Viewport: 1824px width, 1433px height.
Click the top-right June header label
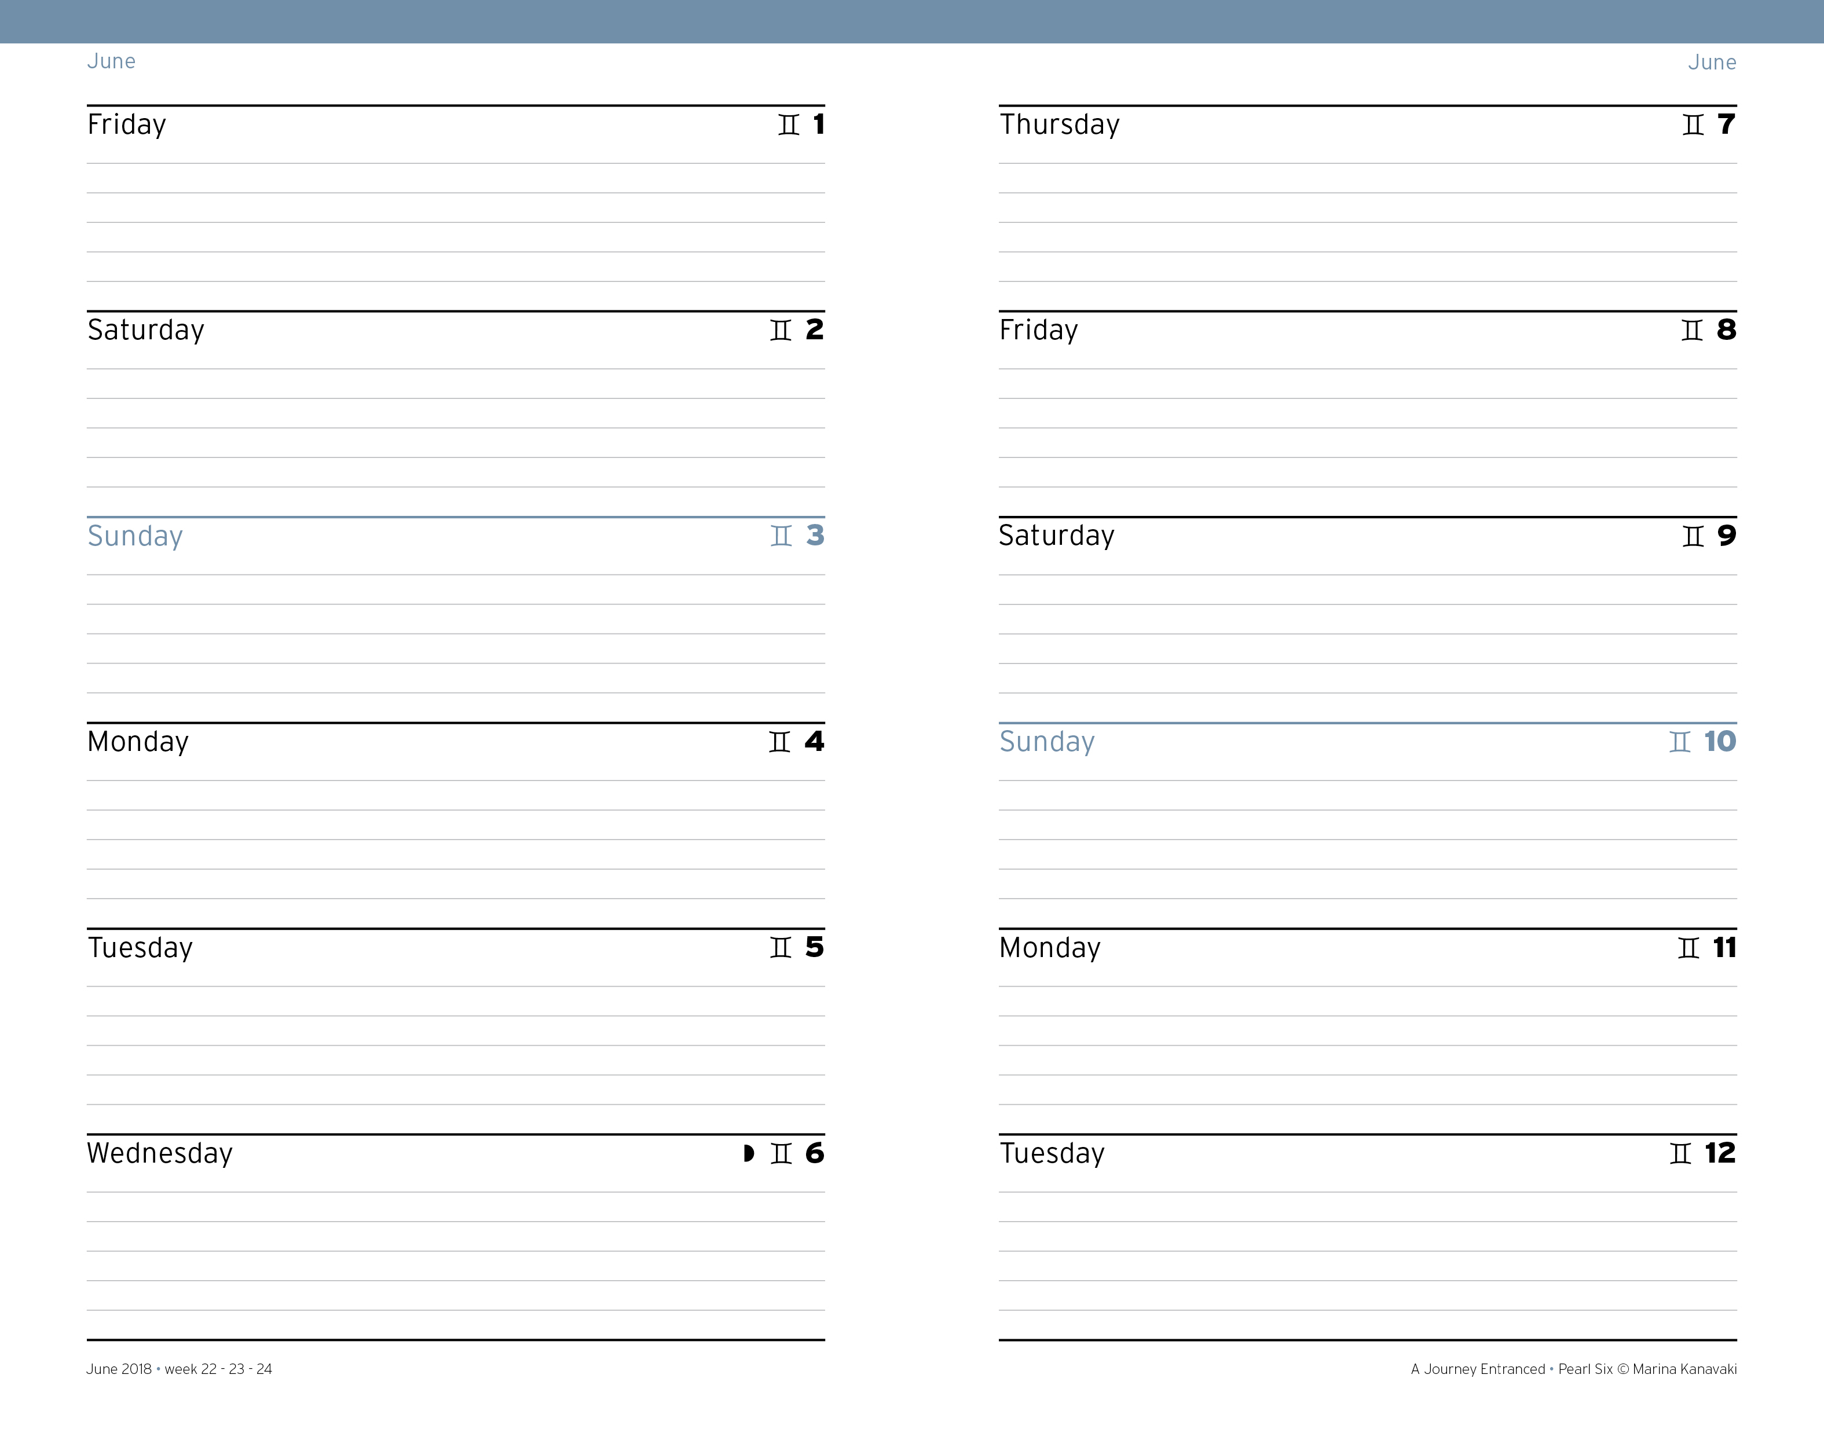1712,62
